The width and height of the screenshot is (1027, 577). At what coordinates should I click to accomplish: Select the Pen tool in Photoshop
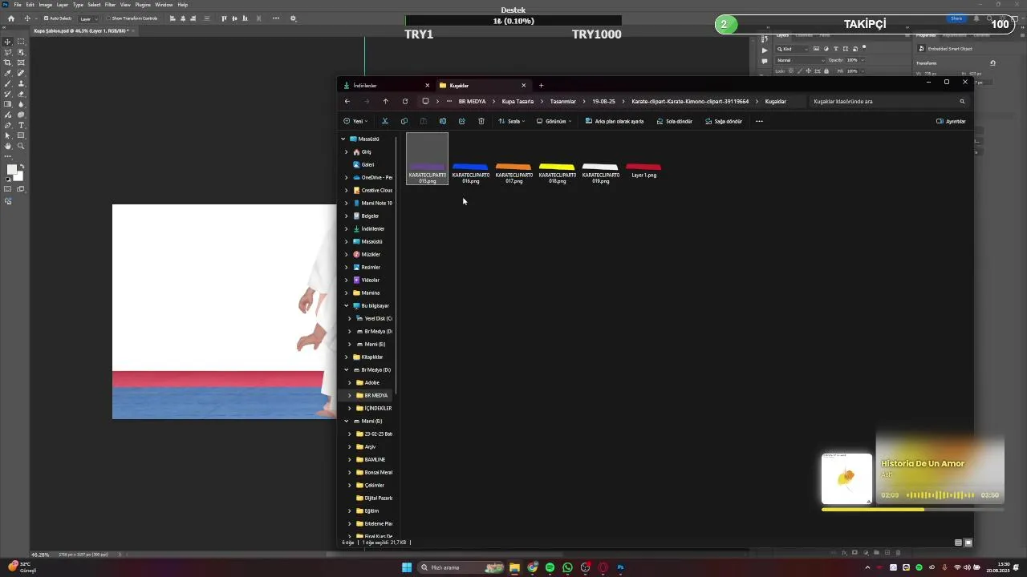pos(8,125)
